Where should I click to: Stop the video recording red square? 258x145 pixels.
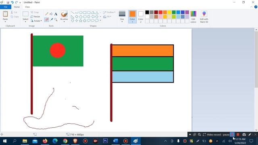tap(238, 135)
